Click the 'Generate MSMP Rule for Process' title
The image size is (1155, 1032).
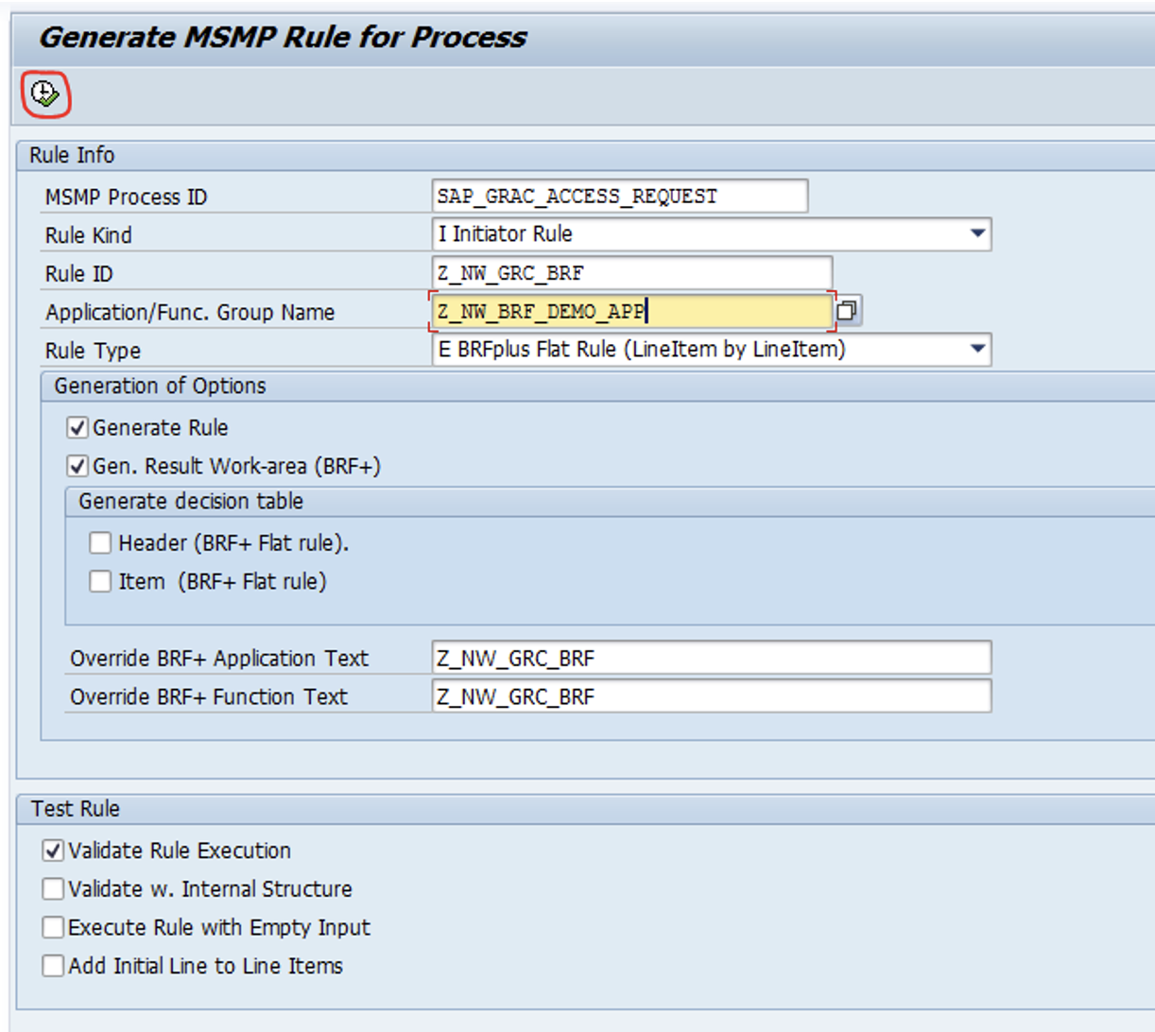click(x=283, y=37)
